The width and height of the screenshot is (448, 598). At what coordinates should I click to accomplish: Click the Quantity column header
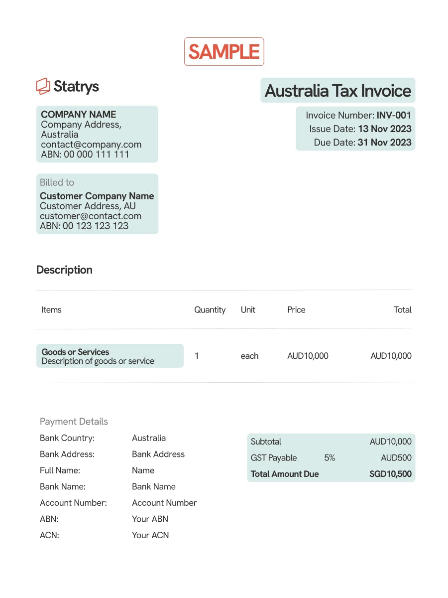click(x=210, y=309)
